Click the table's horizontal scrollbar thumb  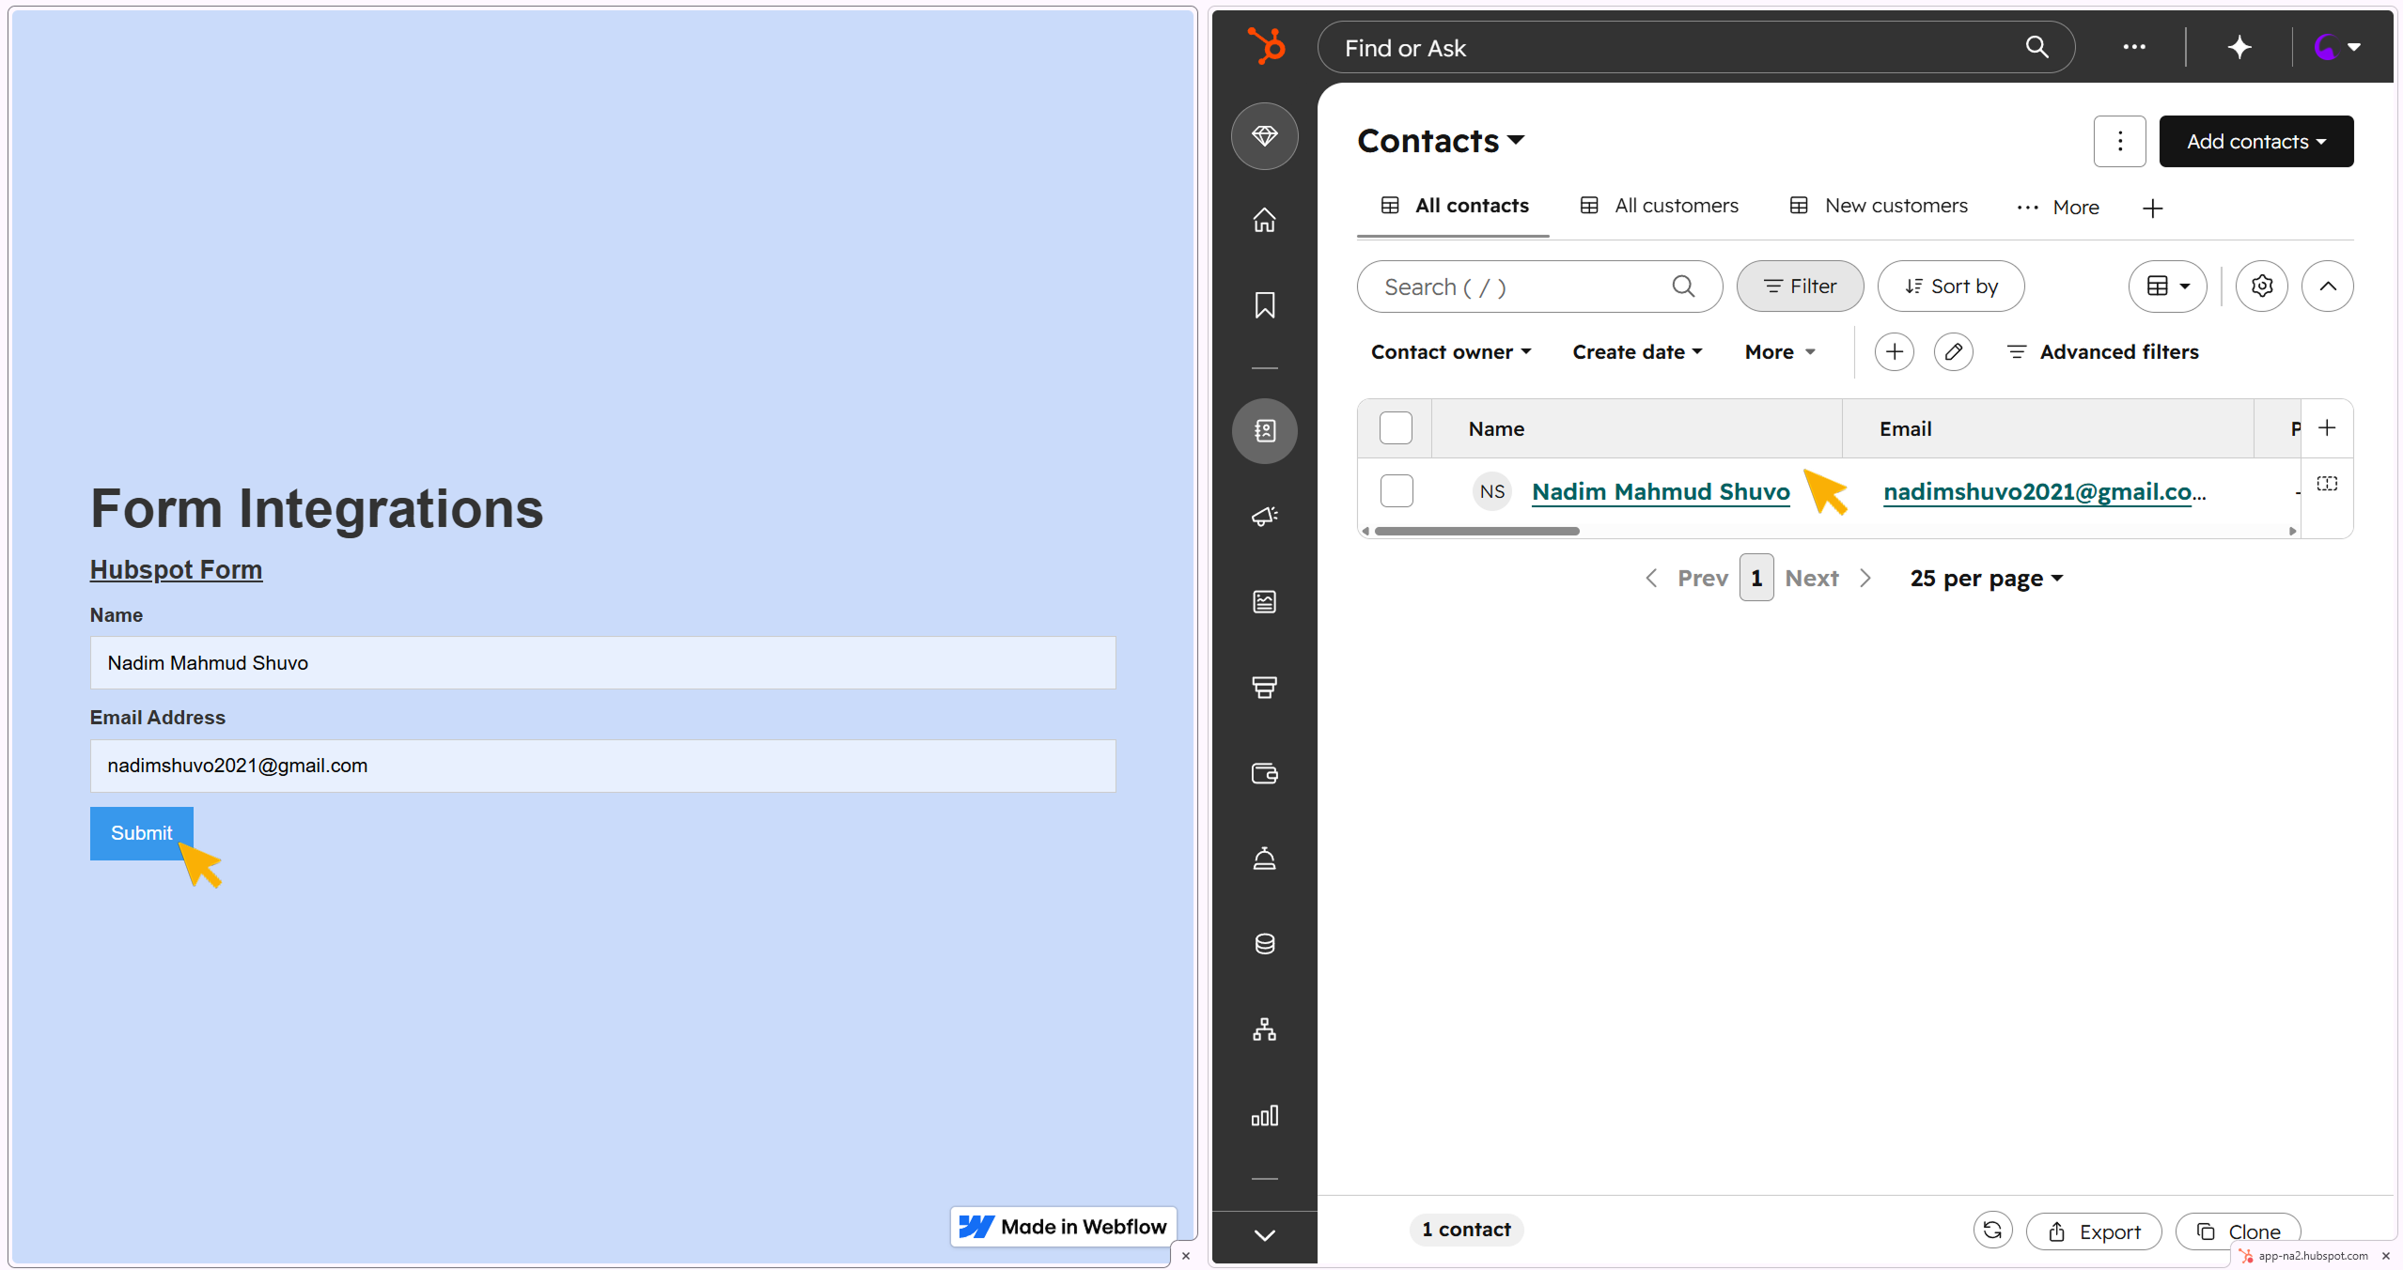pos(1476,532)
